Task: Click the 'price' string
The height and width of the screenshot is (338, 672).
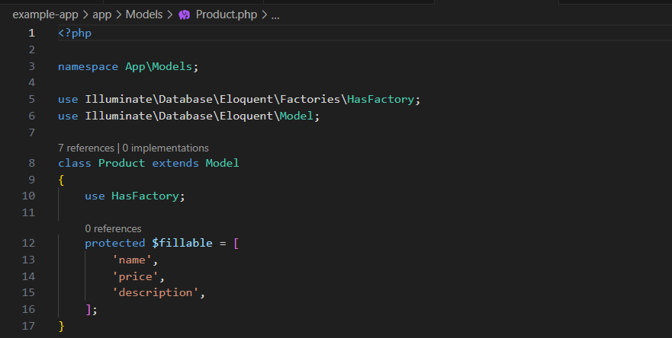Action: [x=136, y=276]
